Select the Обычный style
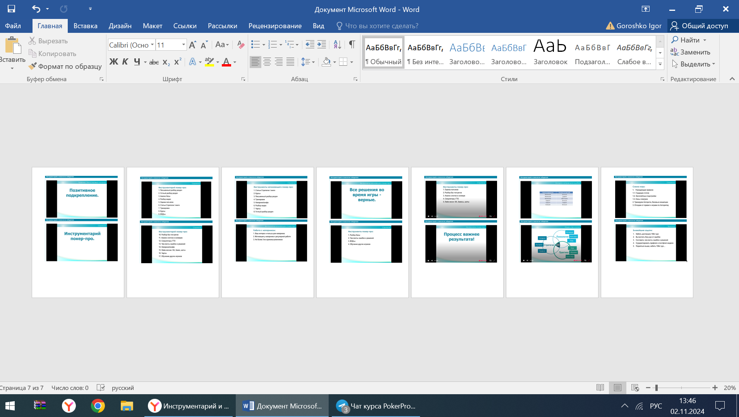 [384, 53]
